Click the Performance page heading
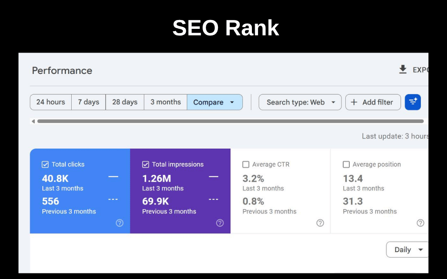The image size is (447, 279). click(x=62, y=71)
